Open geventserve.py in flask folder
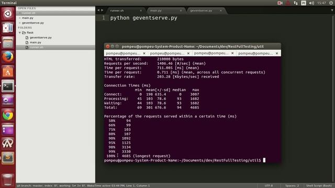 point(41,38)
